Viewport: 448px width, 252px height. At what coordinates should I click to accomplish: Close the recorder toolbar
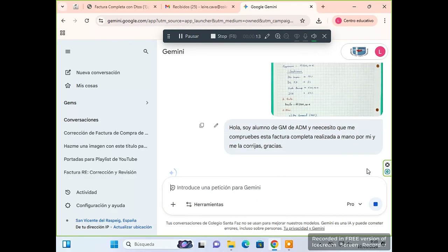[x=324, y=36]
